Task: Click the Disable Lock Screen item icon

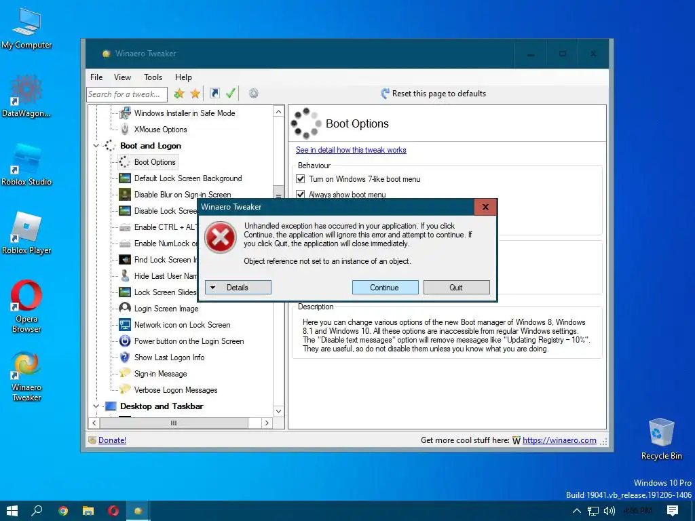Action: pyautogui.click(x=125, y=211)
